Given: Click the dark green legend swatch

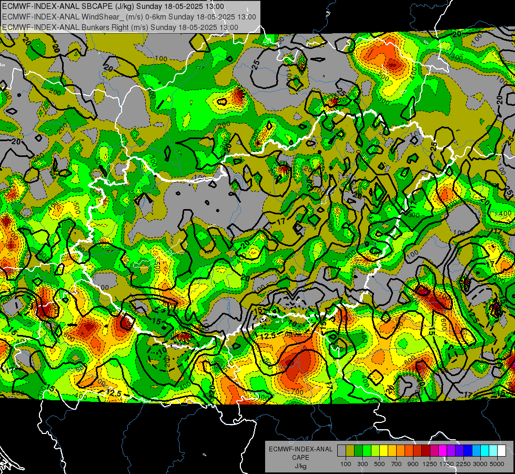Looking at the screenshot, I should [358, 451].
